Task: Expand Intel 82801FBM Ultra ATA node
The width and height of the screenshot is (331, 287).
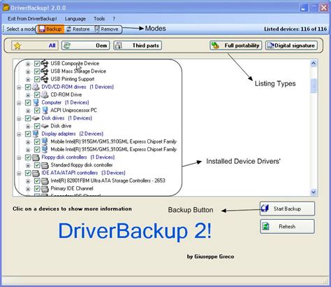Action: pyautogui.click(x=28, y=181)
